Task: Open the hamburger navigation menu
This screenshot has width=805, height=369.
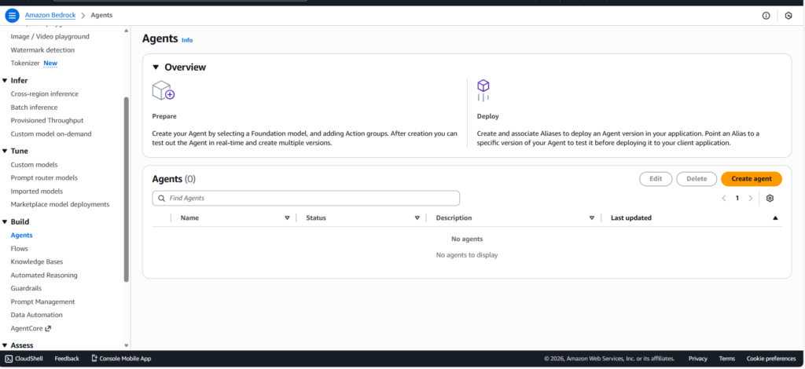Action: [12, 15]
